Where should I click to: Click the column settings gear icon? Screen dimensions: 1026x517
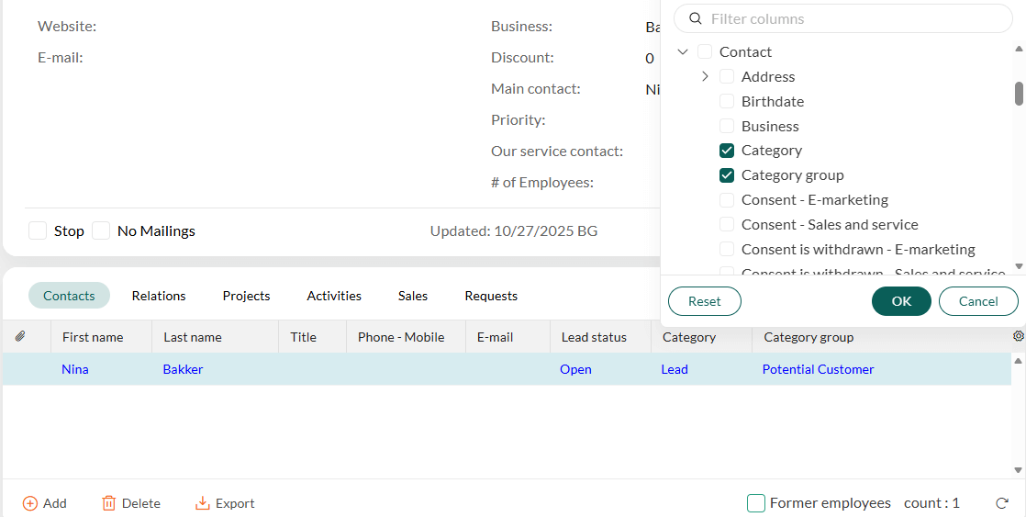pos(1018,336)
